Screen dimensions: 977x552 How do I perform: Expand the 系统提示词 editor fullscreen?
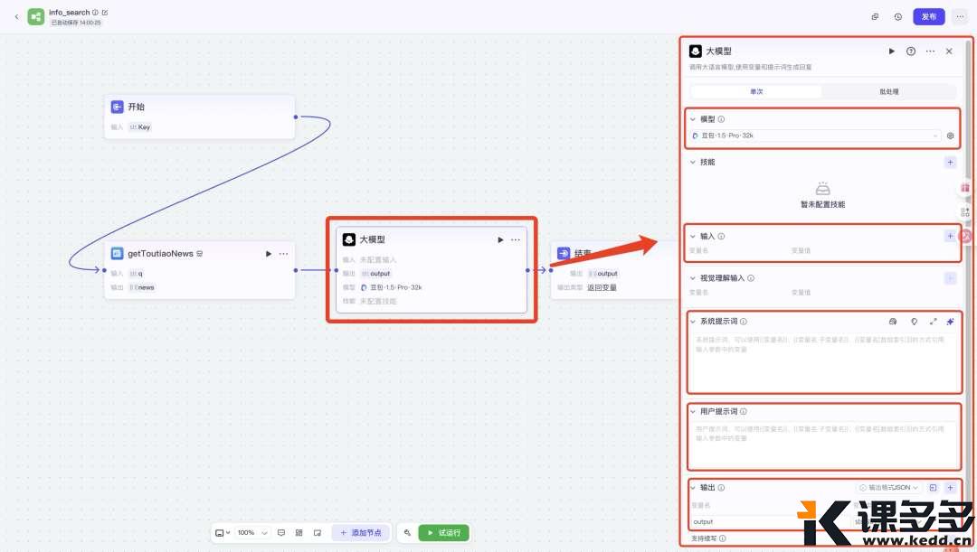click(933, 321)
